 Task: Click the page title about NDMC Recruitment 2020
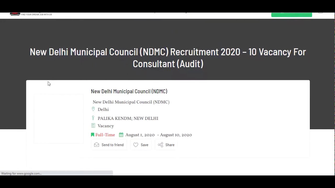(168, 58)
